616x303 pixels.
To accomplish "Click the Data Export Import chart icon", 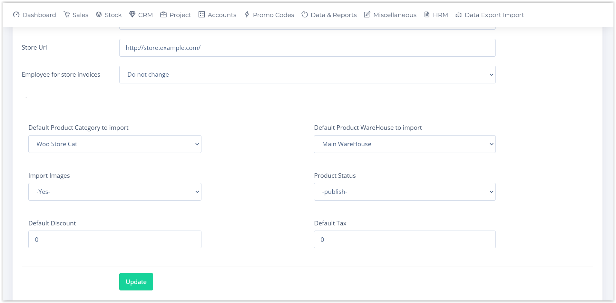I will point(458,14).
